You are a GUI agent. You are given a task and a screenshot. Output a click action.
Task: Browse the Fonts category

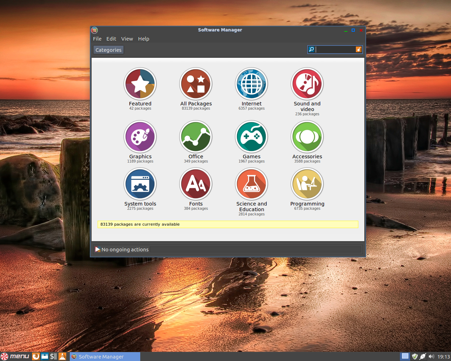point(196,189)
